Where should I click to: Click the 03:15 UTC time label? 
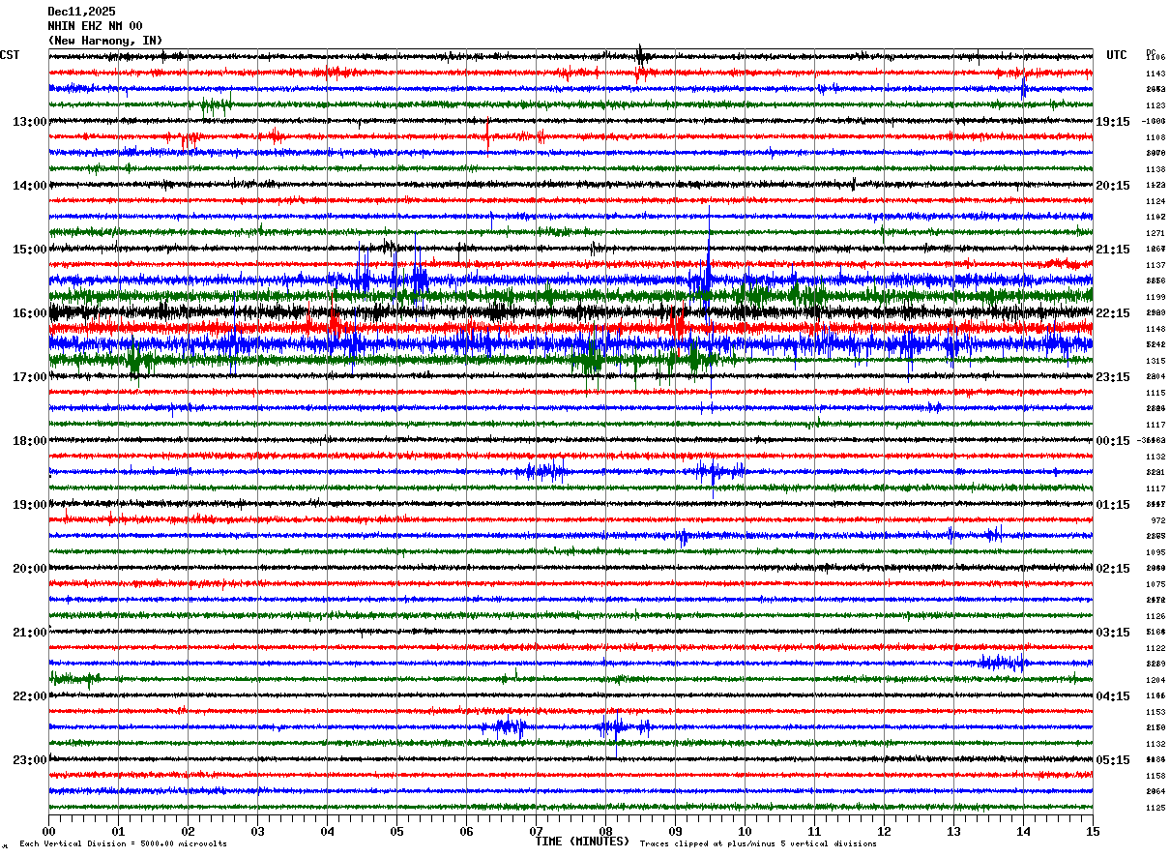coord(1113,633)
